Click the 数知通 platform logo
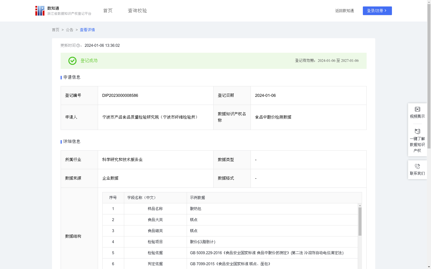 [63, 11]
